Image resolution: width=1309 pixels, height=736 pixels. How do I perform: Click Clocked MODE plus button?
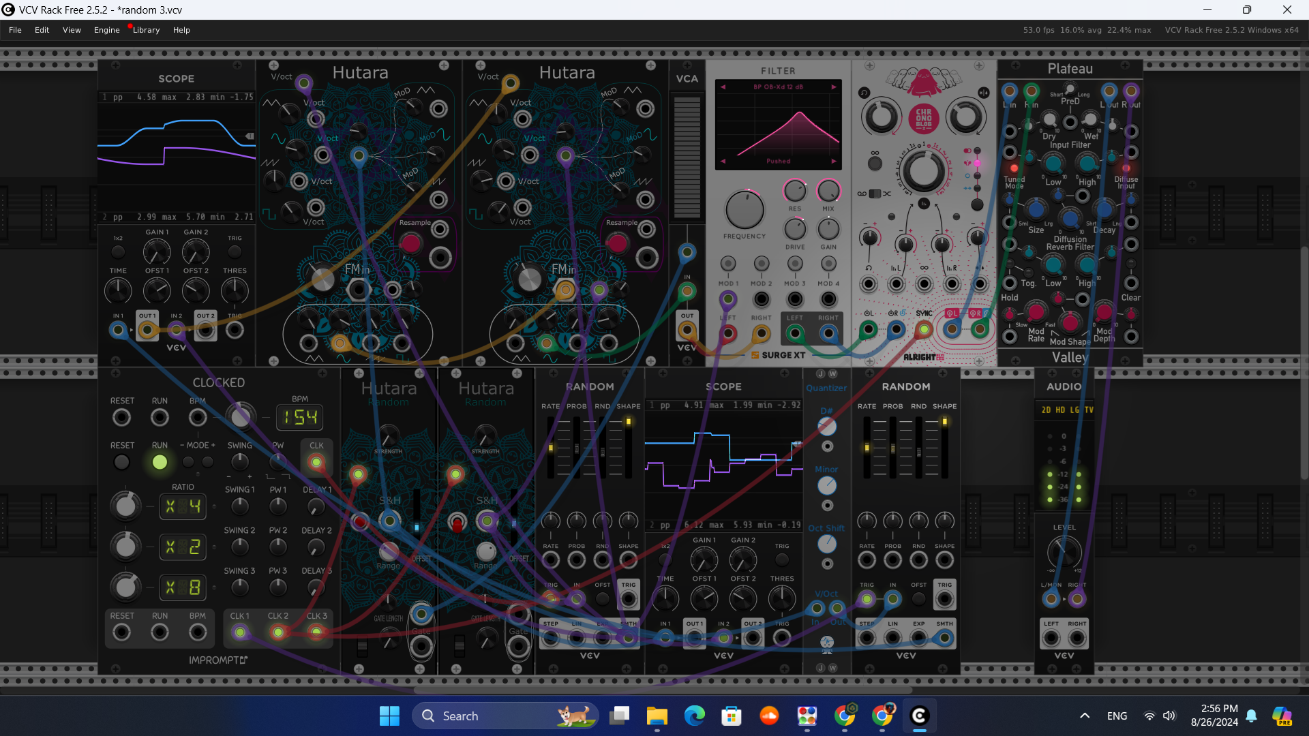(207, 462)
